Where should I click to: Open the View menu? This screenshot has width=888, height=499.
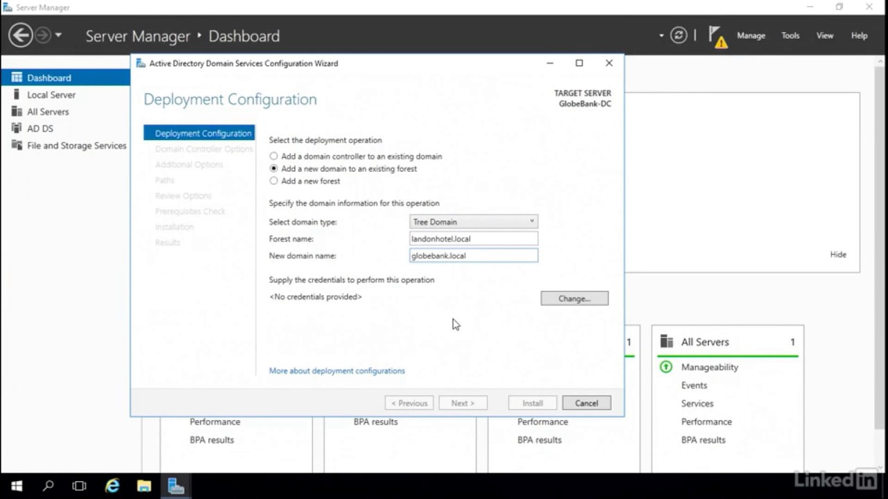(825, 35)
